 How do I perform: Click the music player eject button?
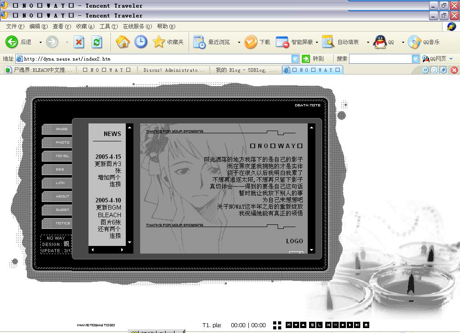(366, 325)
